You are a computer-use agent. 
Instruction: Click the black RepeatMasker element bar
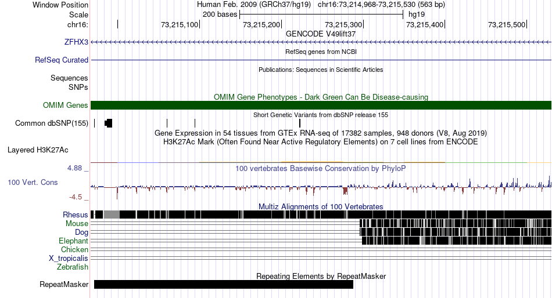click(x=224, y=284)
